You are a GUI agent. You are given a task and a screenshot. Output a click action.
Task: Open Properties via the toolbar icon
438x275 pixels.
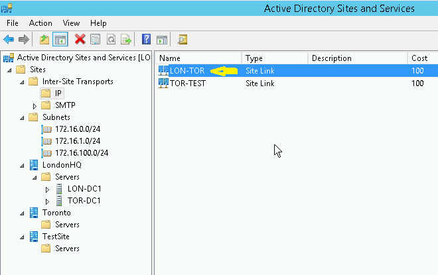(96, 39)
